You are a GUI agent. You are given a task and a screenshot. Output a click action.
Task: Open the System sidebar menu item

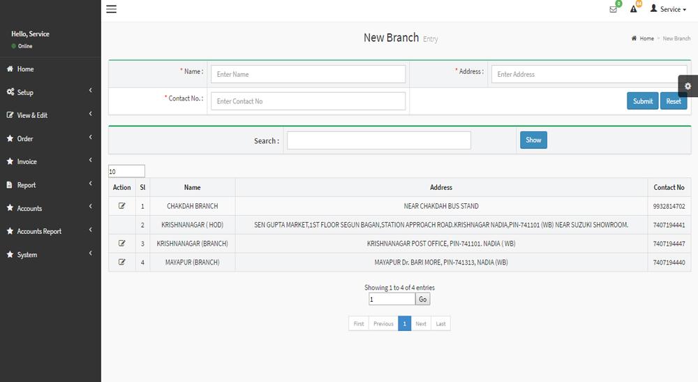50,255
